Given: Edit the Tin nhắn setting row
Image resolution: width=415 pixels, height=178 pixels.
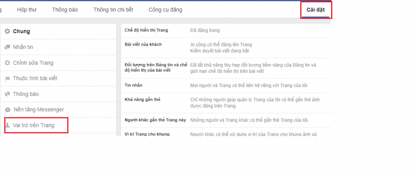Looking at the screenshot, I should [x=226, y=86].
